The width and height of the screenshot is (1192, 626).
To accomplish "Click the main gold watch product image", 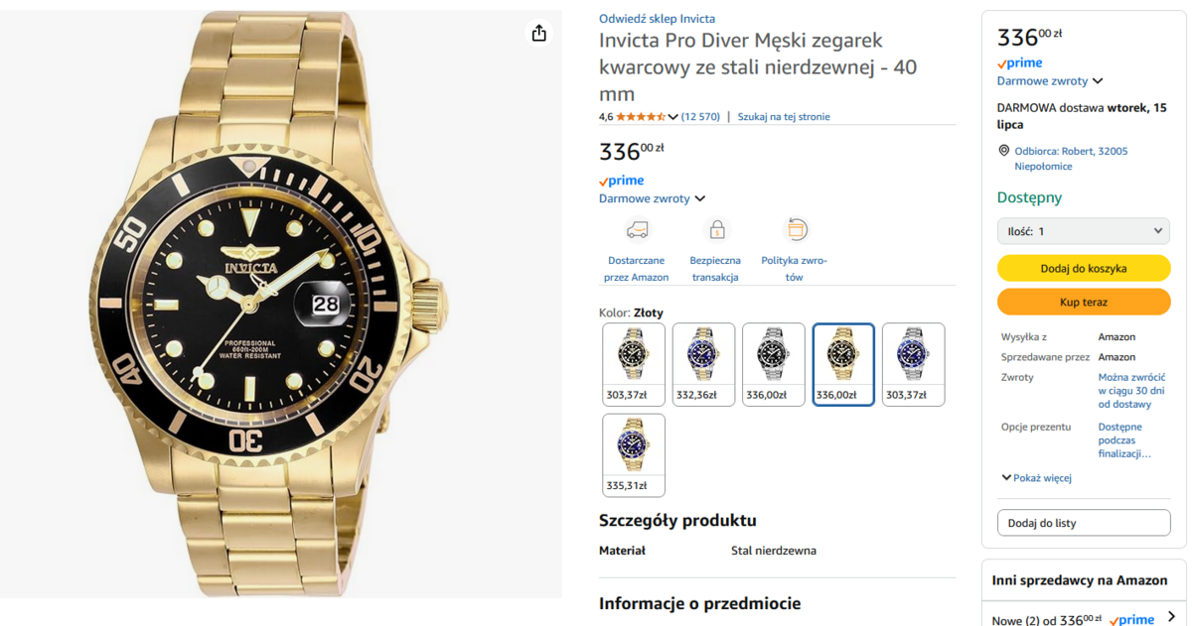I will [281, 305].
